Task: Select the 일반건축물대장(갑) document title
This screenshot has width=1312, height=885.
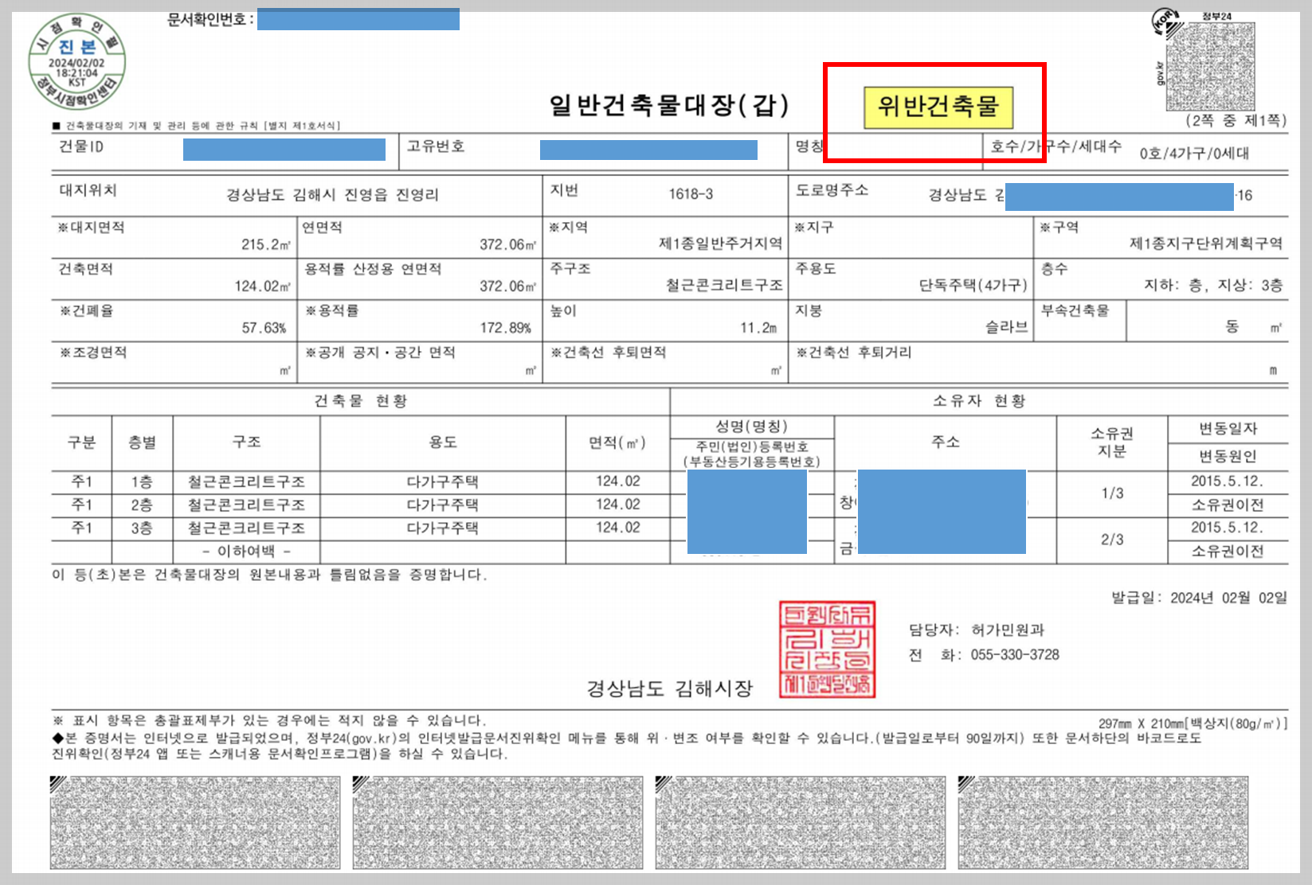Action: tap(668, 103)
